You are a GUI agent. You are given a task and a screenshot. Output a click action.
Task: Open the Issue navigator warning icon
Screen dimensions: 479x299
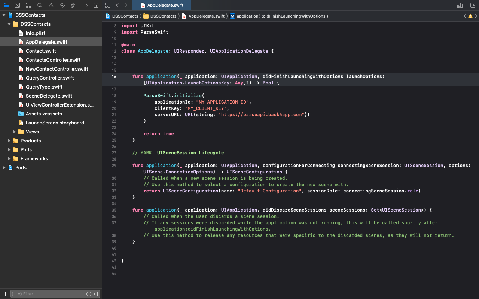pos(51,5)
